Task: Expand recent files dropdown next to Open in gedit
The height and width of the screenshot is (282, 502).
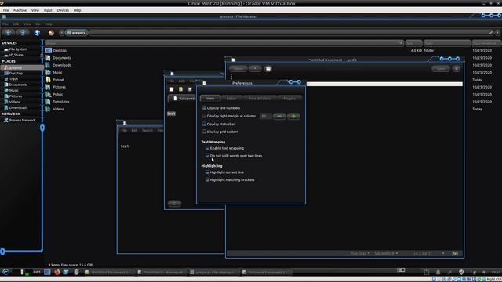Action: click(x=255, y=68)
